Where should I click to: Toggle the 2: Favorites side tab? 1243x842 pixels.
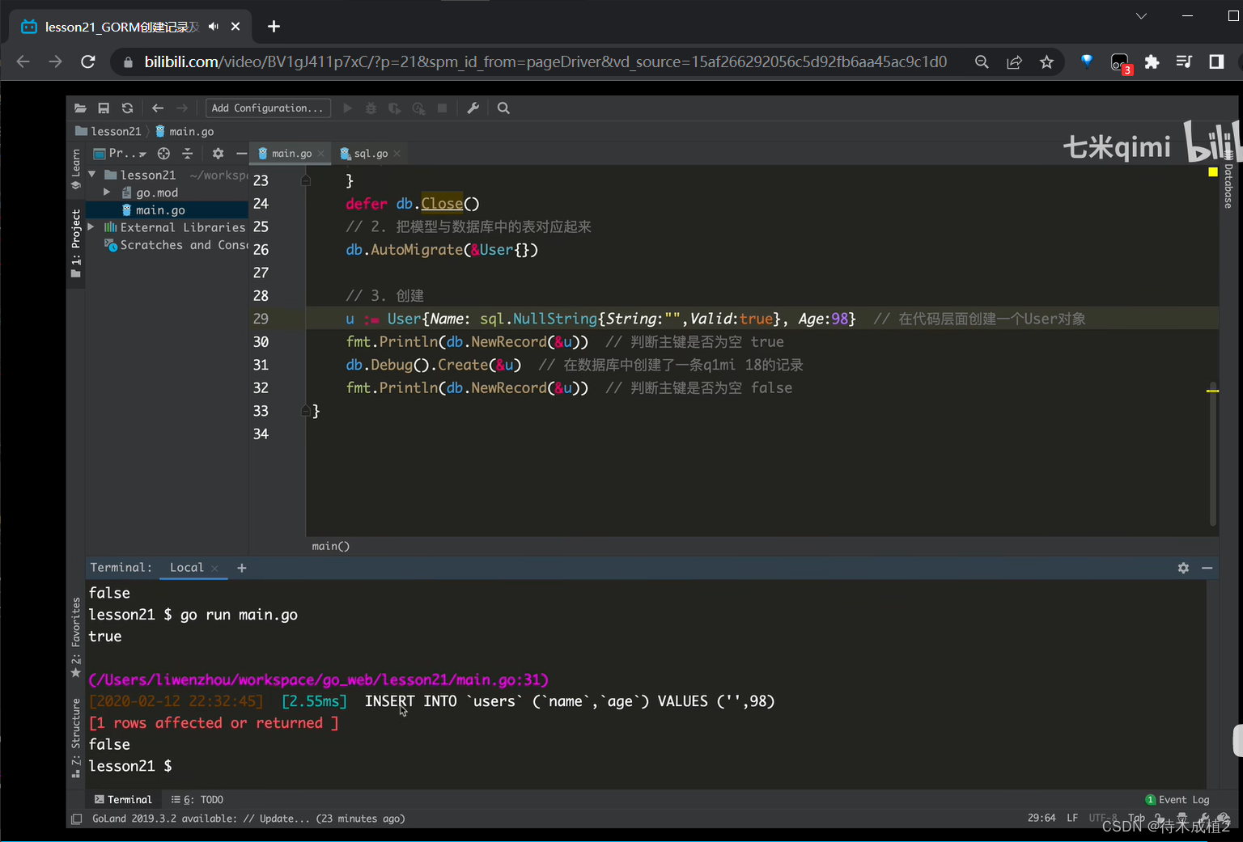pos(76,637)
